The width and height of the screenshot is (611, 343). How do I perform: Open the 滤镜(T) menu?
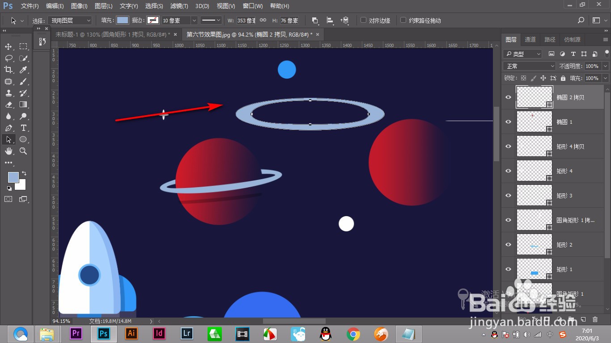click(x=179, y=6)
